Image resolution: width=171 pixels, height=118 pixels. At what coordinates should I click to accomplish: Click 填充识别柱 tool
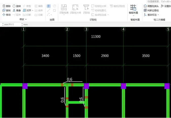(x=117, y=6)
